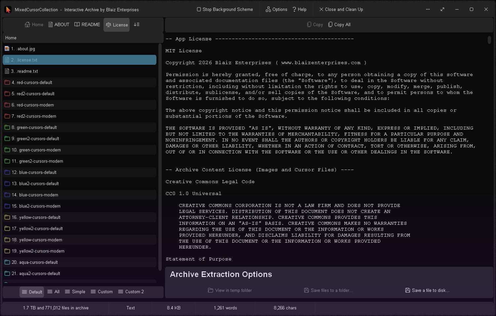Open the three-dots more menu in title bar
The height and width of the screenshot is (316, 496).
click(x=428, y=9)
